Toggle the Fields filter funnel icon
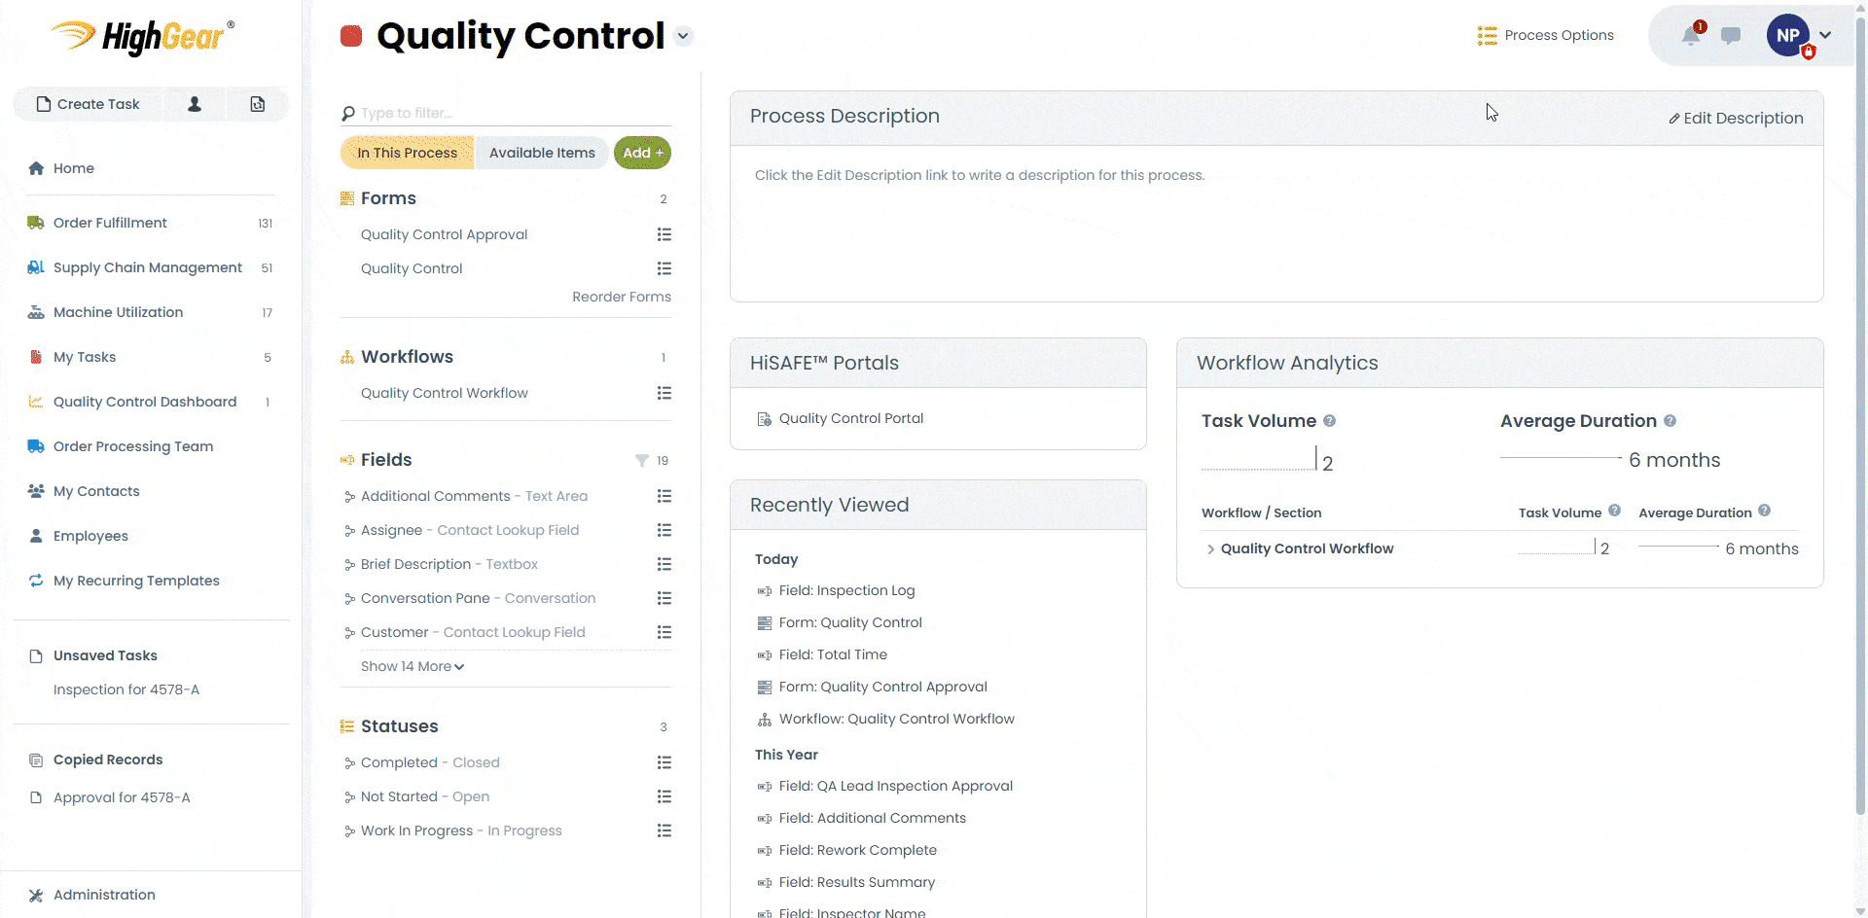1868x918 pixels. [641, 460]
